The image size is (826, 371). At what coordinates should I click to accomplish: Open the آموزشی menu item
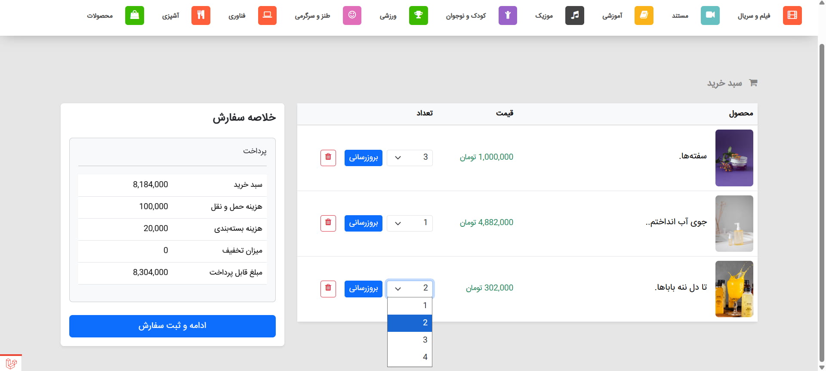(612, 16)
